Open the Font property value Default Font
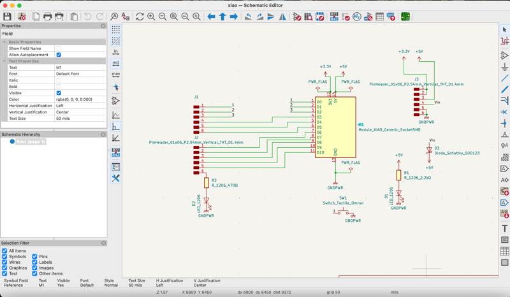 click(x=80, y=74)
